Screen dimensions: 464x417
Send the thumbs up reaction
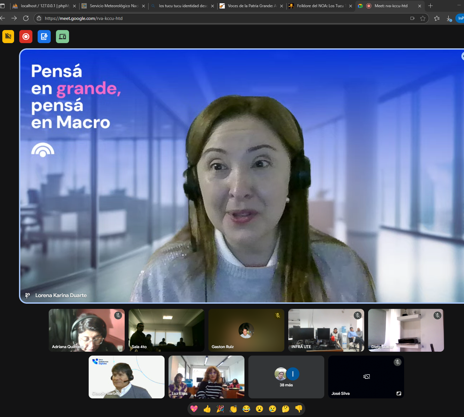tap(207, 409)
